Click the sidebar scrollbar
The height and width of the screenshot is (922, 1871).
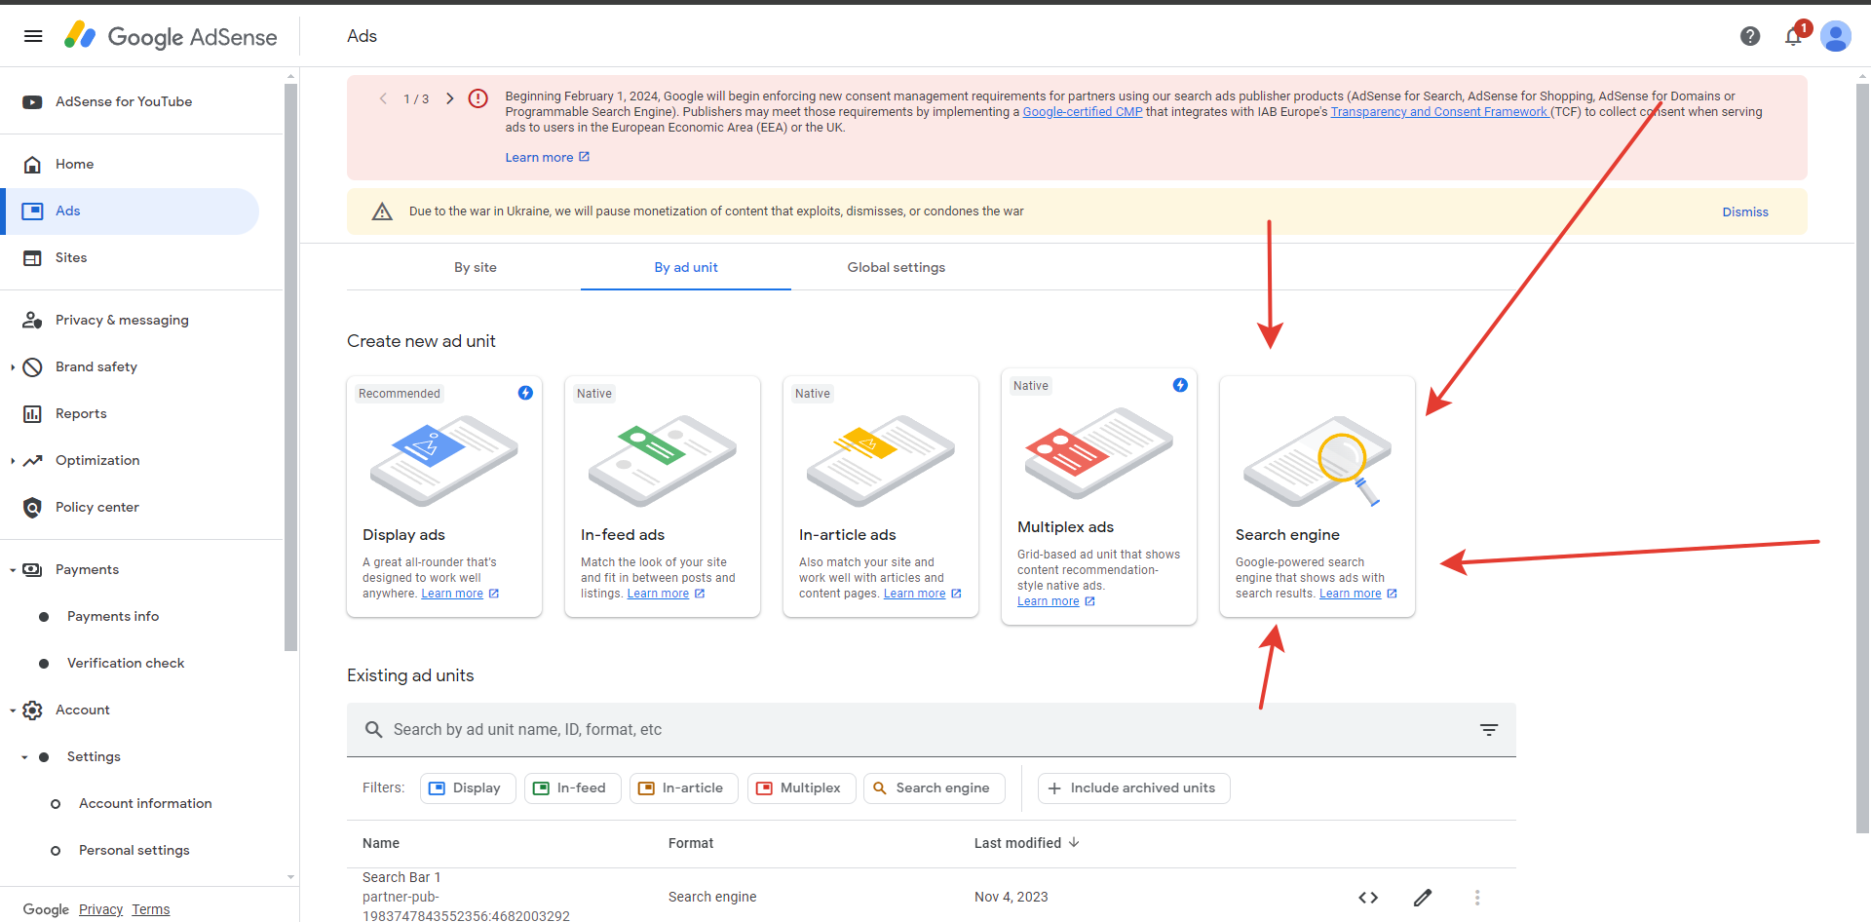click(x=290, y=367)
